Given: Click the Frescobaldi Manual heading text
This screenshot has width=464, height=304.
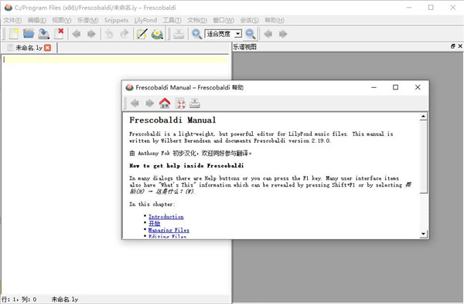Looking at the screenshot, I should 172,120.
